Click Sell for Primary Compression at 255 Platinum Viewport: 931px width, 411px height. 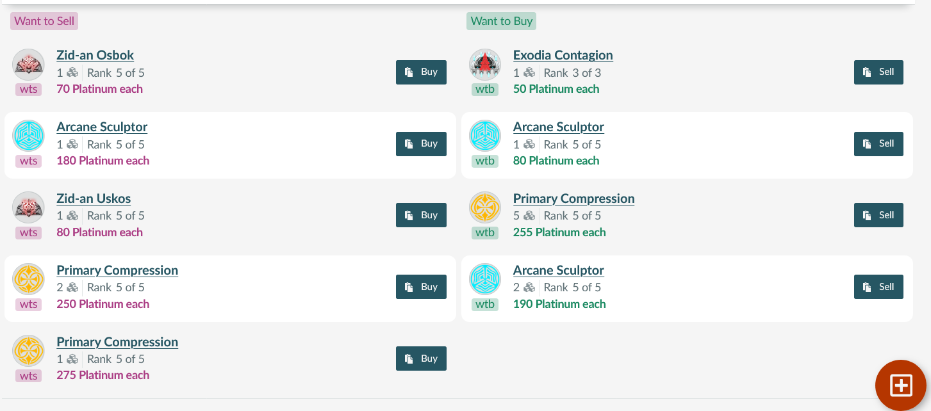(878, 215)
